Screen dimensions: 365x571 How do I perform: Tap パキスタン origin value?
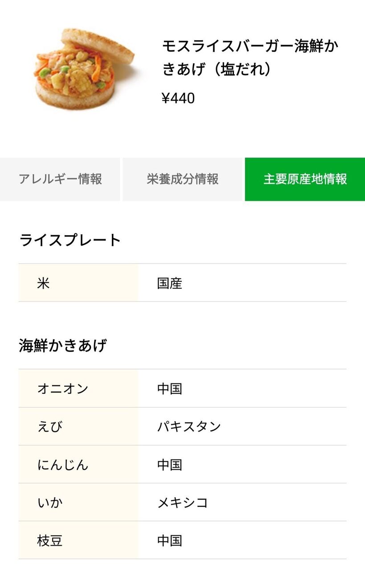click(x=189, y=426)
